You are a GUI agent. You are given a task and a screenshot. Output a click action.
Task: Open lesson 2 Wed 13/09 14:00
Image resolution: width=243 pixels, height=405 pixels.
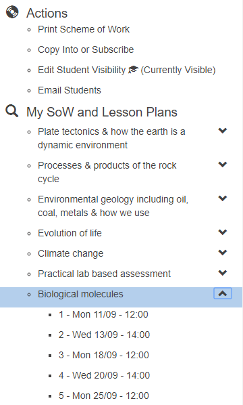point(104,335)
